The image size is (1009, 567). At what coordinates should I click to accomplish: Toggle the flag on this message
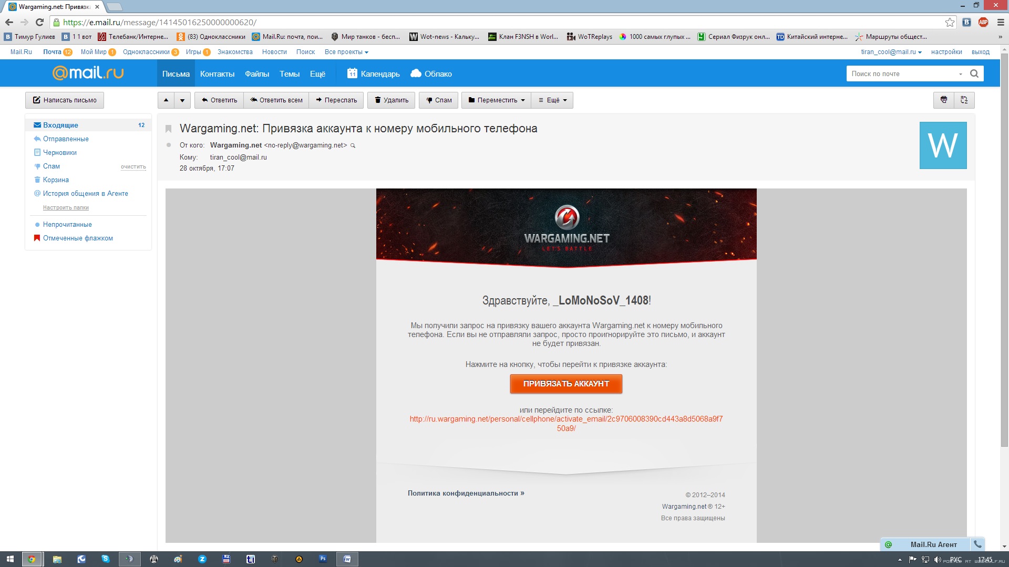[x=169, y=129]
